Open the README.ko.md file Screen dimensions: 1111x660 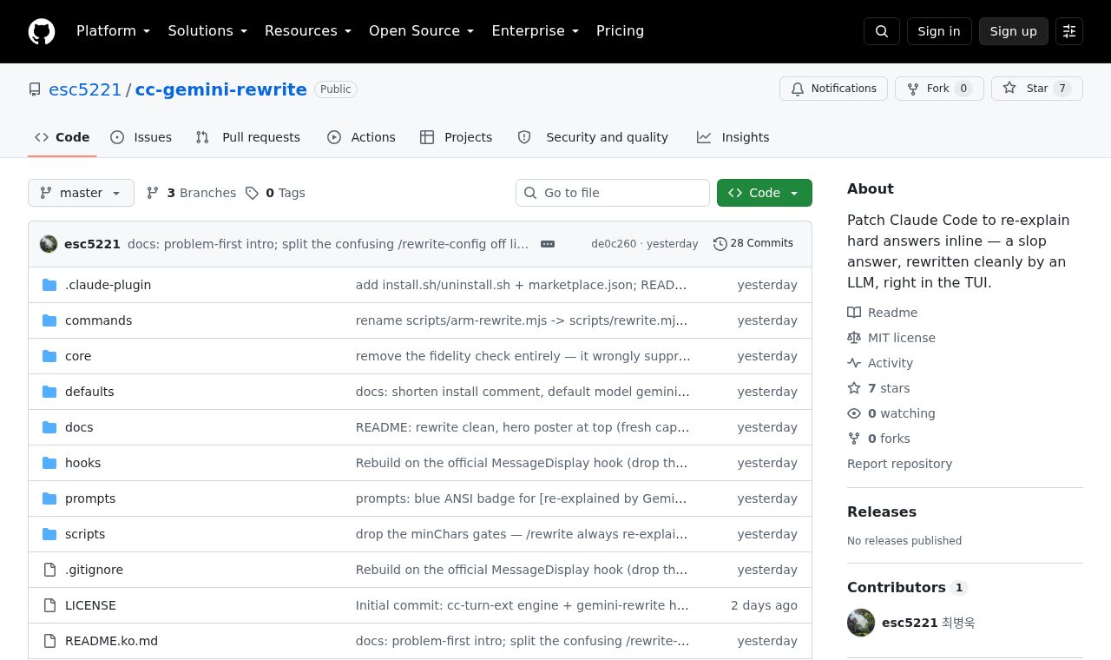(111, 641)
